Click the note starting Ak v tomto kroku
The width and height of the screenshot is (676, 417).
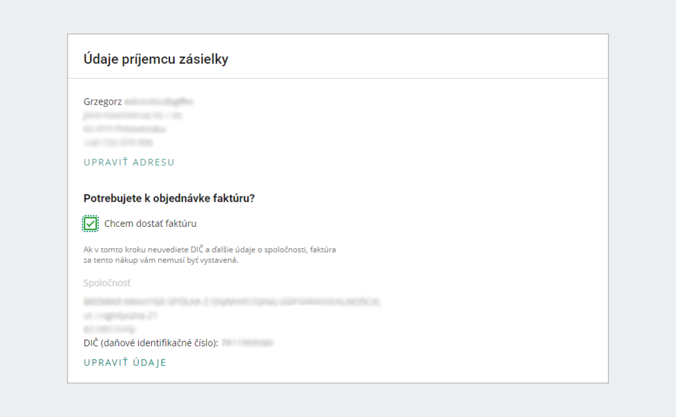pyautogui.click(x=210, y=249)
